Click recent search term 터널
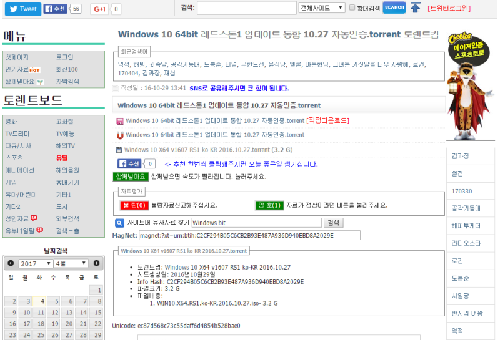This screenshot has height=340, width=500. (x=231, y=65)
